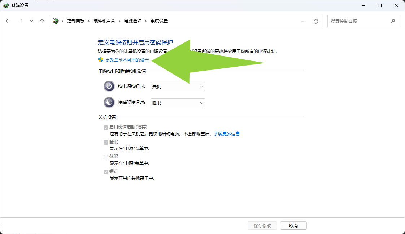Click the UAC shield icon
Image resolution: width=405 pixels, height=234 pixels.
(x=101, y=60)
